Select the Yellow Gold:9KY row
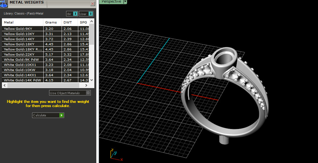 tap(46, 29)
